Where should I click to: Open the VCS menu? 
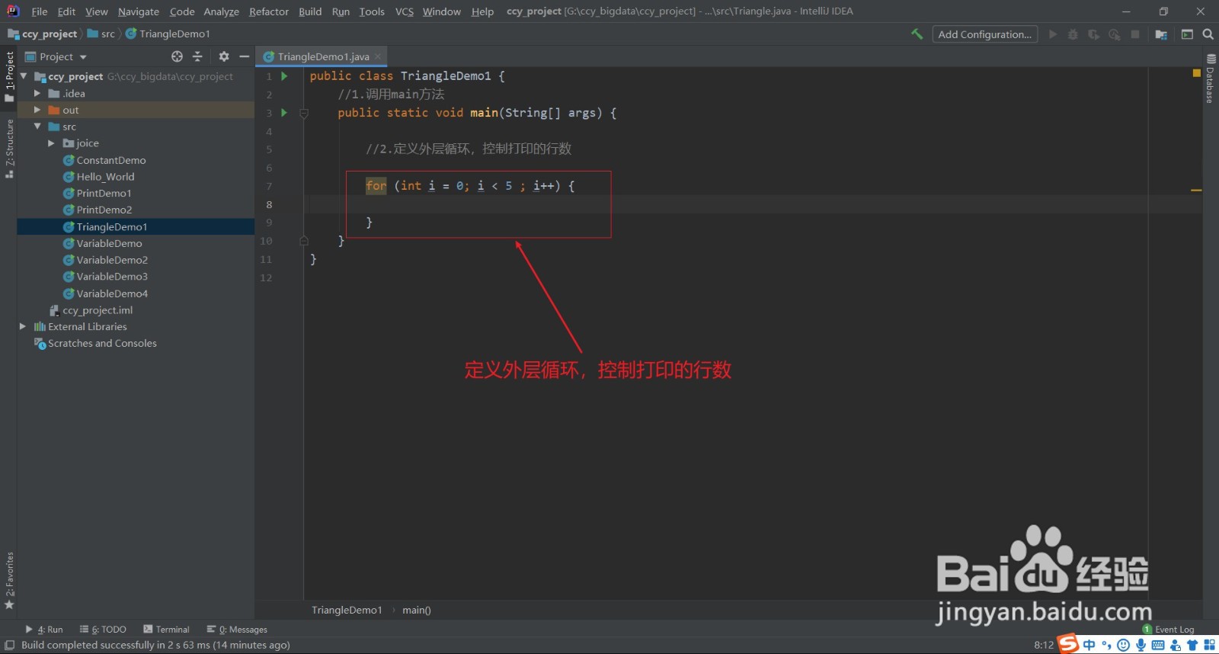click(405, 11)
